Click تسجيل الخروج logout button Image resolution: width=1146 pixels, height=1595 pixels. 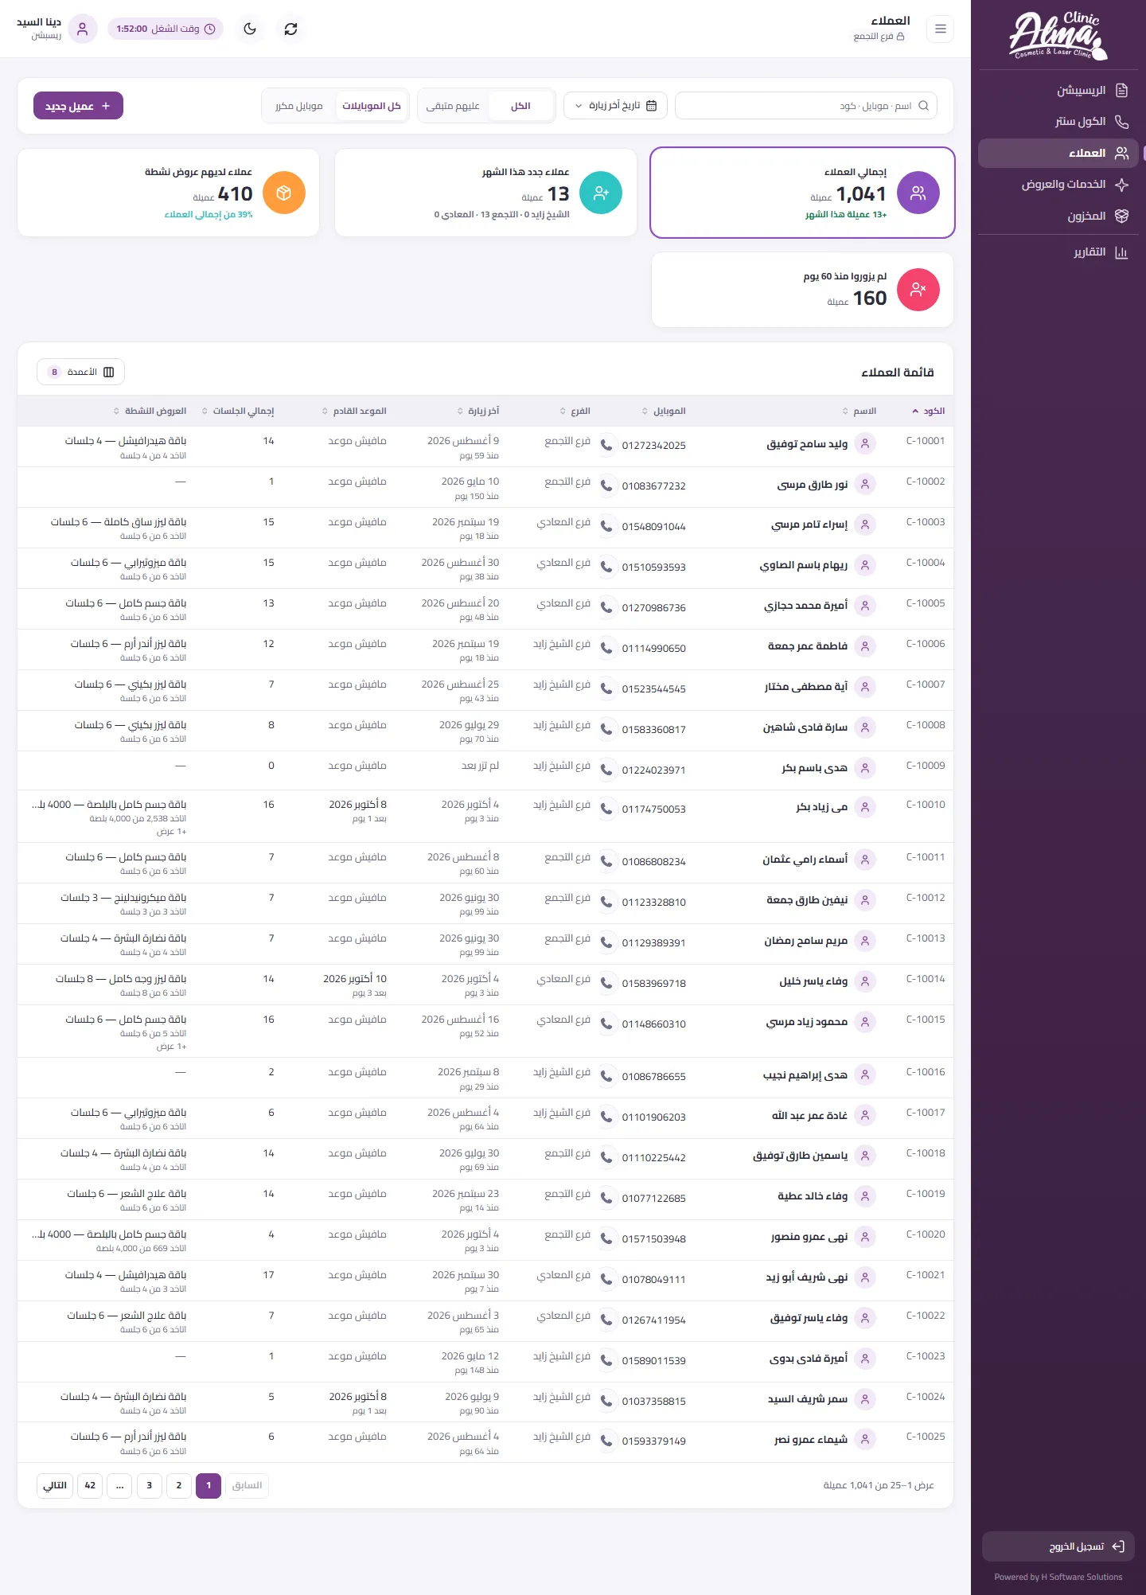click(x=1058, y=1546)
